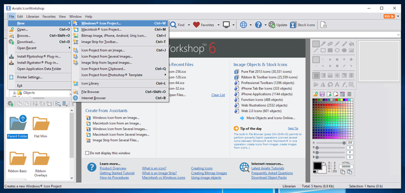Select Icon Library from New submenu

[120, 83]
